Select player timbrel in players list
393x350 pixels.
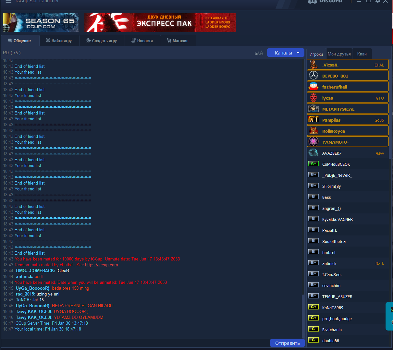[x=348, y=252]
